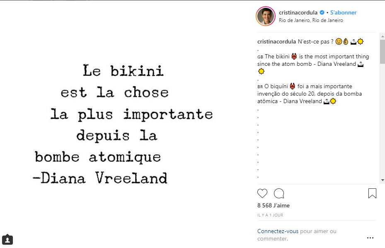Click the S'abonner follow link
385x248 pixels.
[x=343, y=13]
